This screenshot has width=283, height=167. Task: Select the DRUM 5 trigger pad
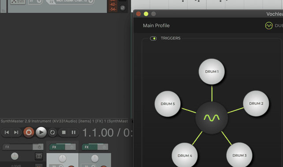click(x=168, y=104)
